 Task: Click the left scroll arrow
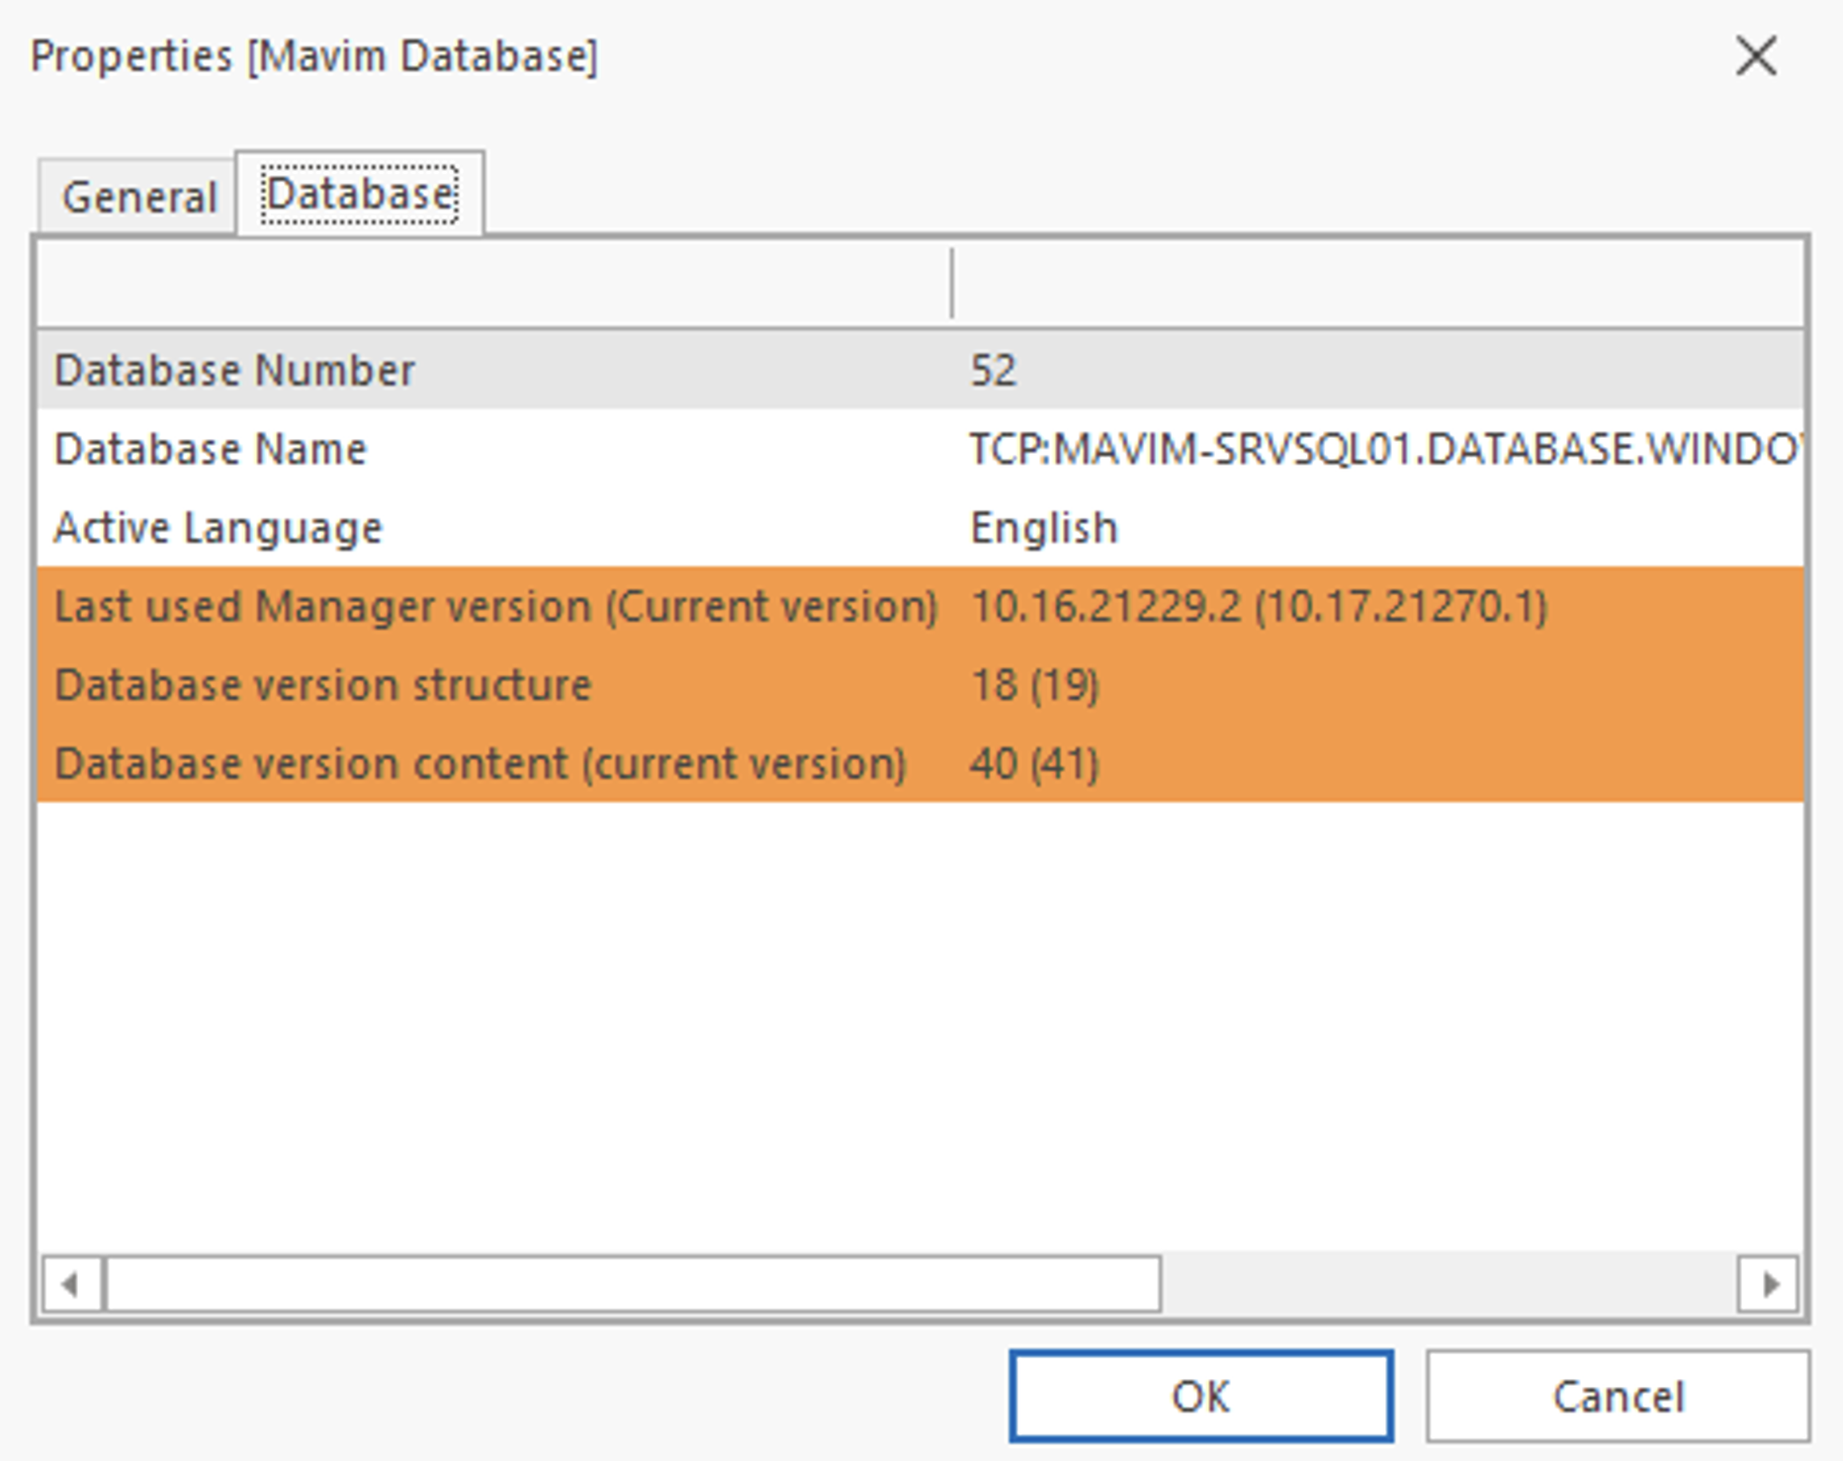click(70, 1284)
